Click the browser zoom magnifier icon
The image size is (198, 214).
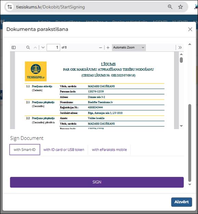click(170, 7)
